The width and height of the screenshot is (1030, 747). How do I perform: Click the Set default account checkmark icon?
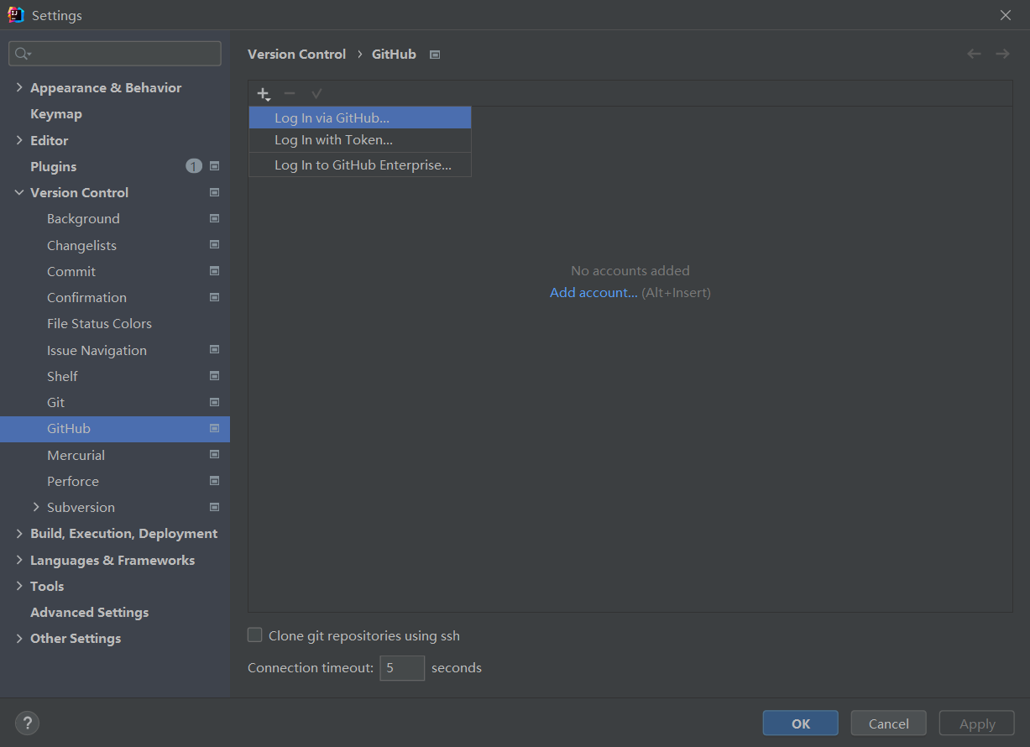coord(316,94)
